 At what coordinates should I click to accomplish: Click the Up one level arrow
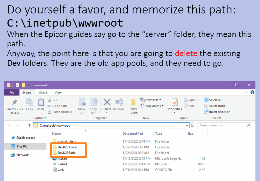(29, 125)
